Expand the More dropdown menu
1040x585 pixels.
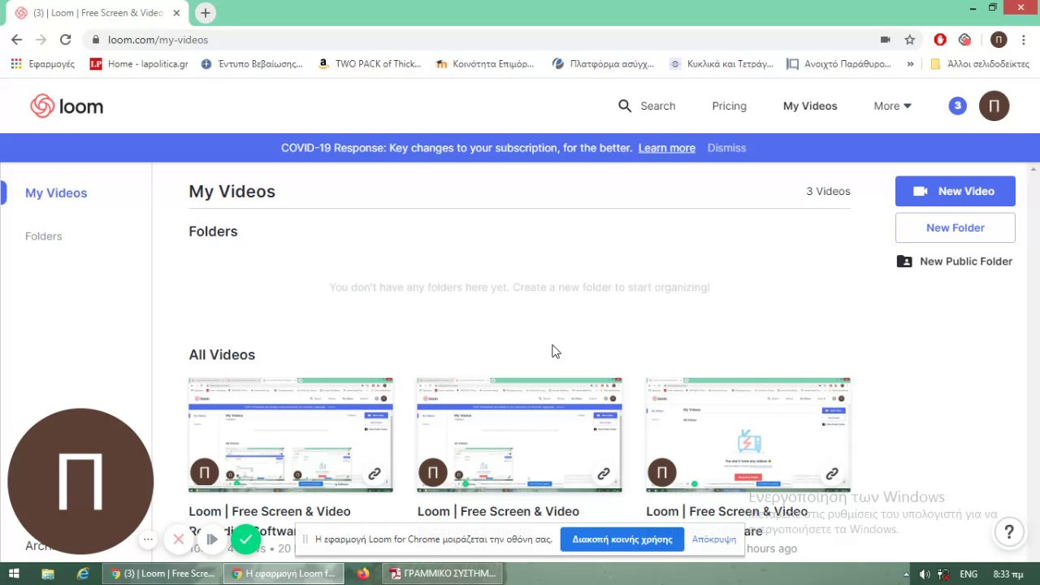[x=892, y=106]
